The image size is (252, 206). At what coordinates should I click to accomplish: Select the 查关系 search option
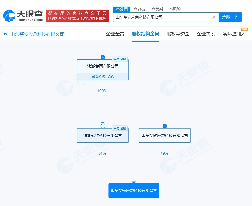coord(157,9)
